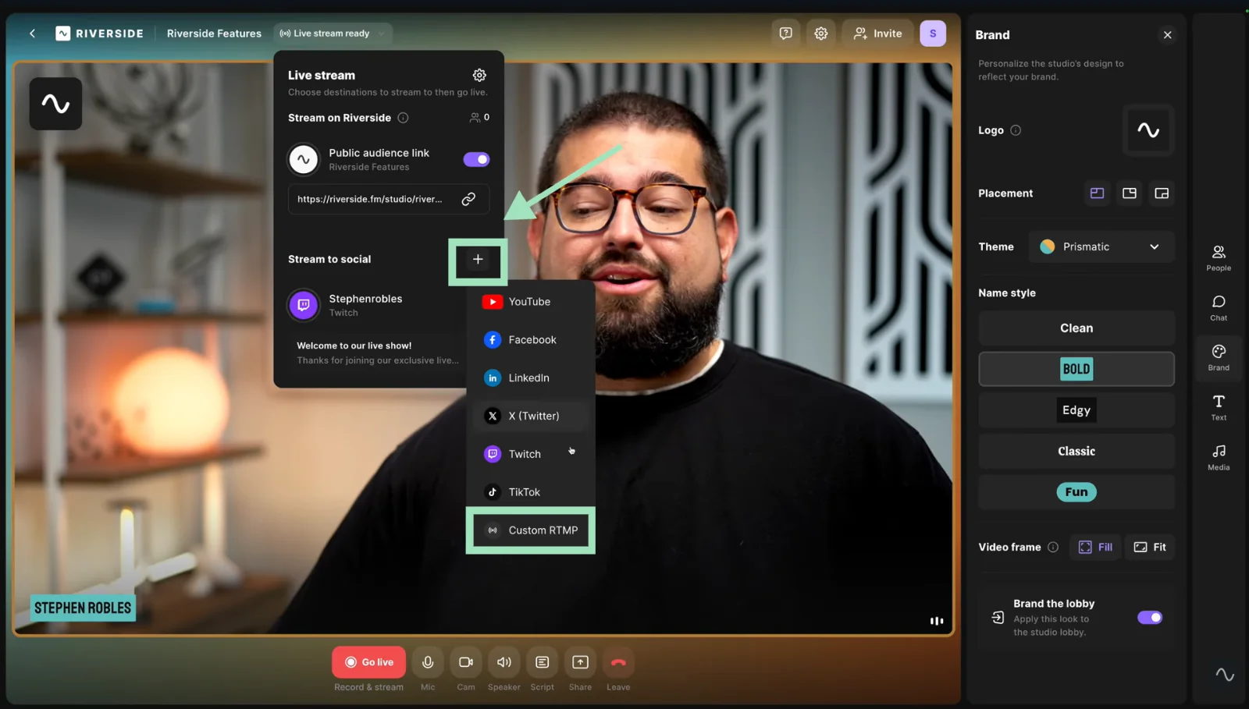This screenshot has width=1249, height=709.
Task: Click the Stephen Robles name tag overlay
Action: 83,608
